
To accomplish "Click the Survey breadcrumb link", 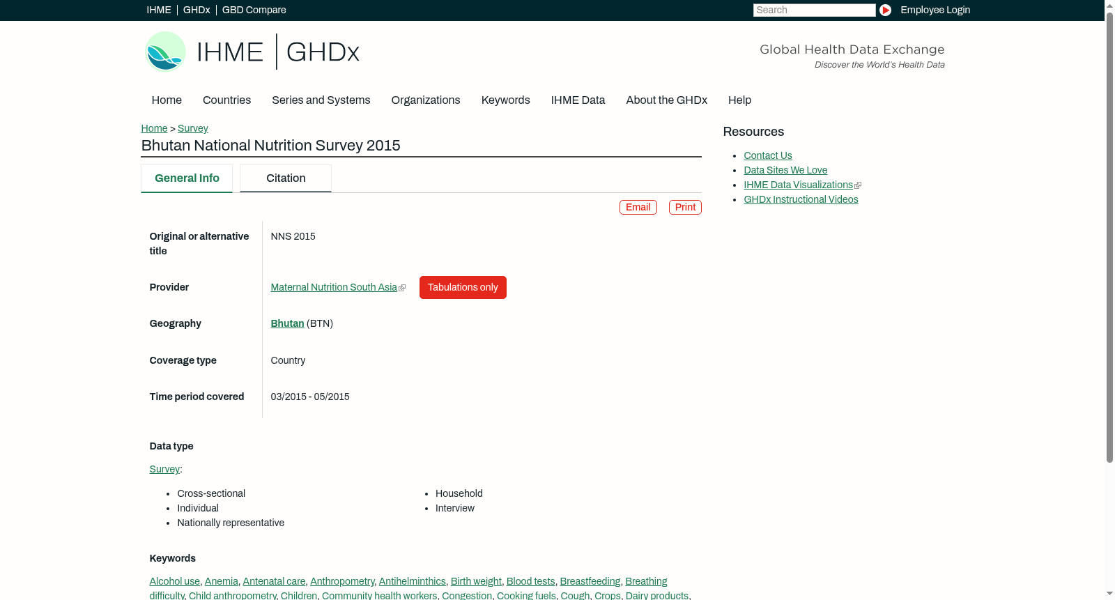I will (193, 128).
